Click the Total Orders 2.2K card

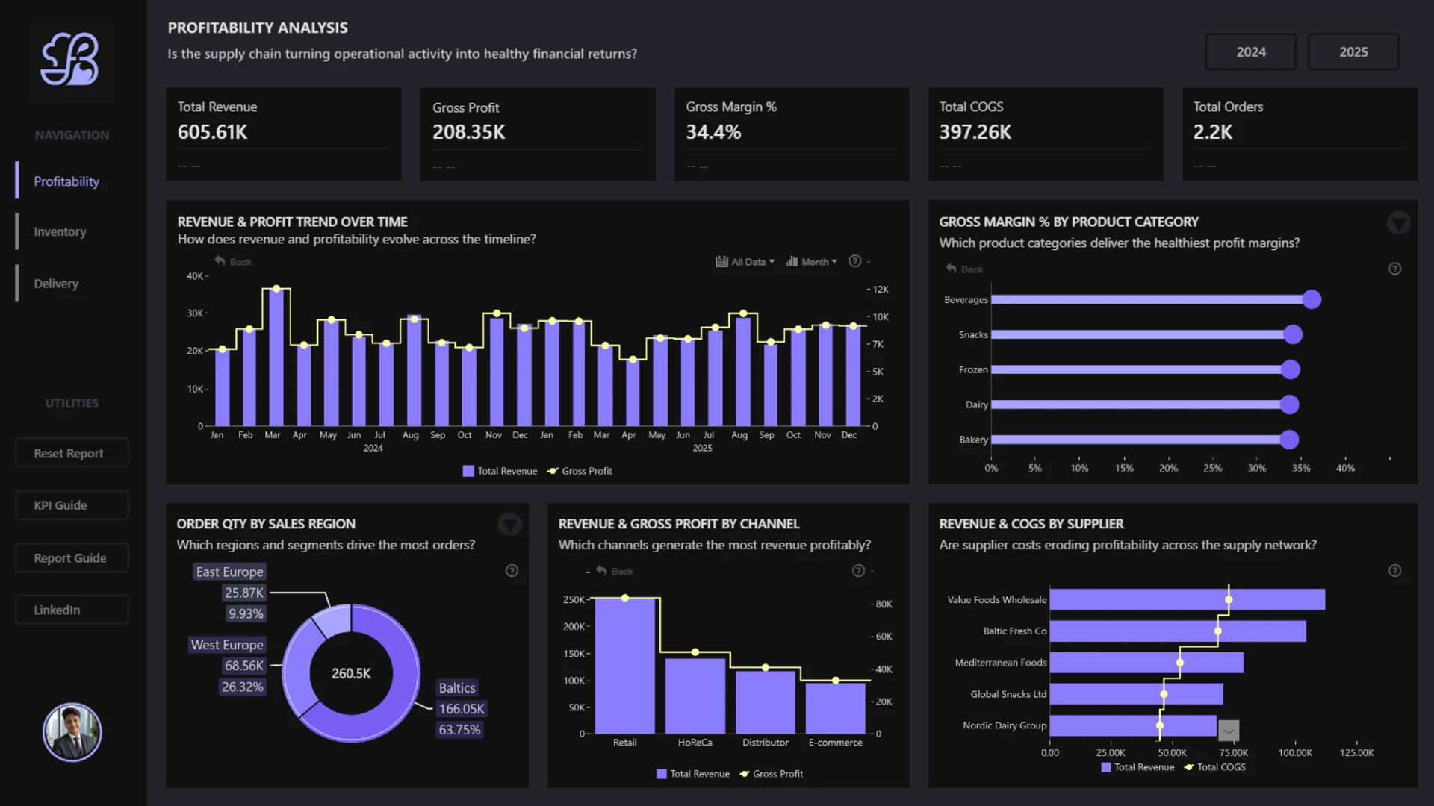(x=1300, y=134)
